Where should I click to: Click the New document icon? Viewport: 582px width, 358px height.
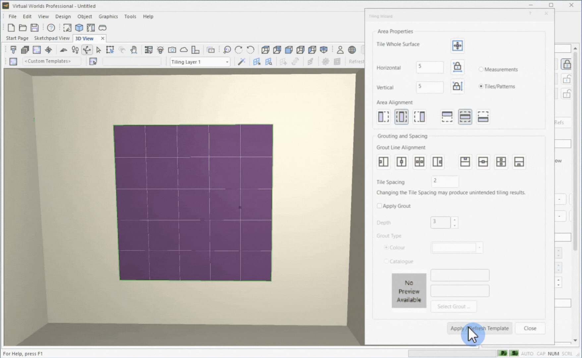point(11,28)
